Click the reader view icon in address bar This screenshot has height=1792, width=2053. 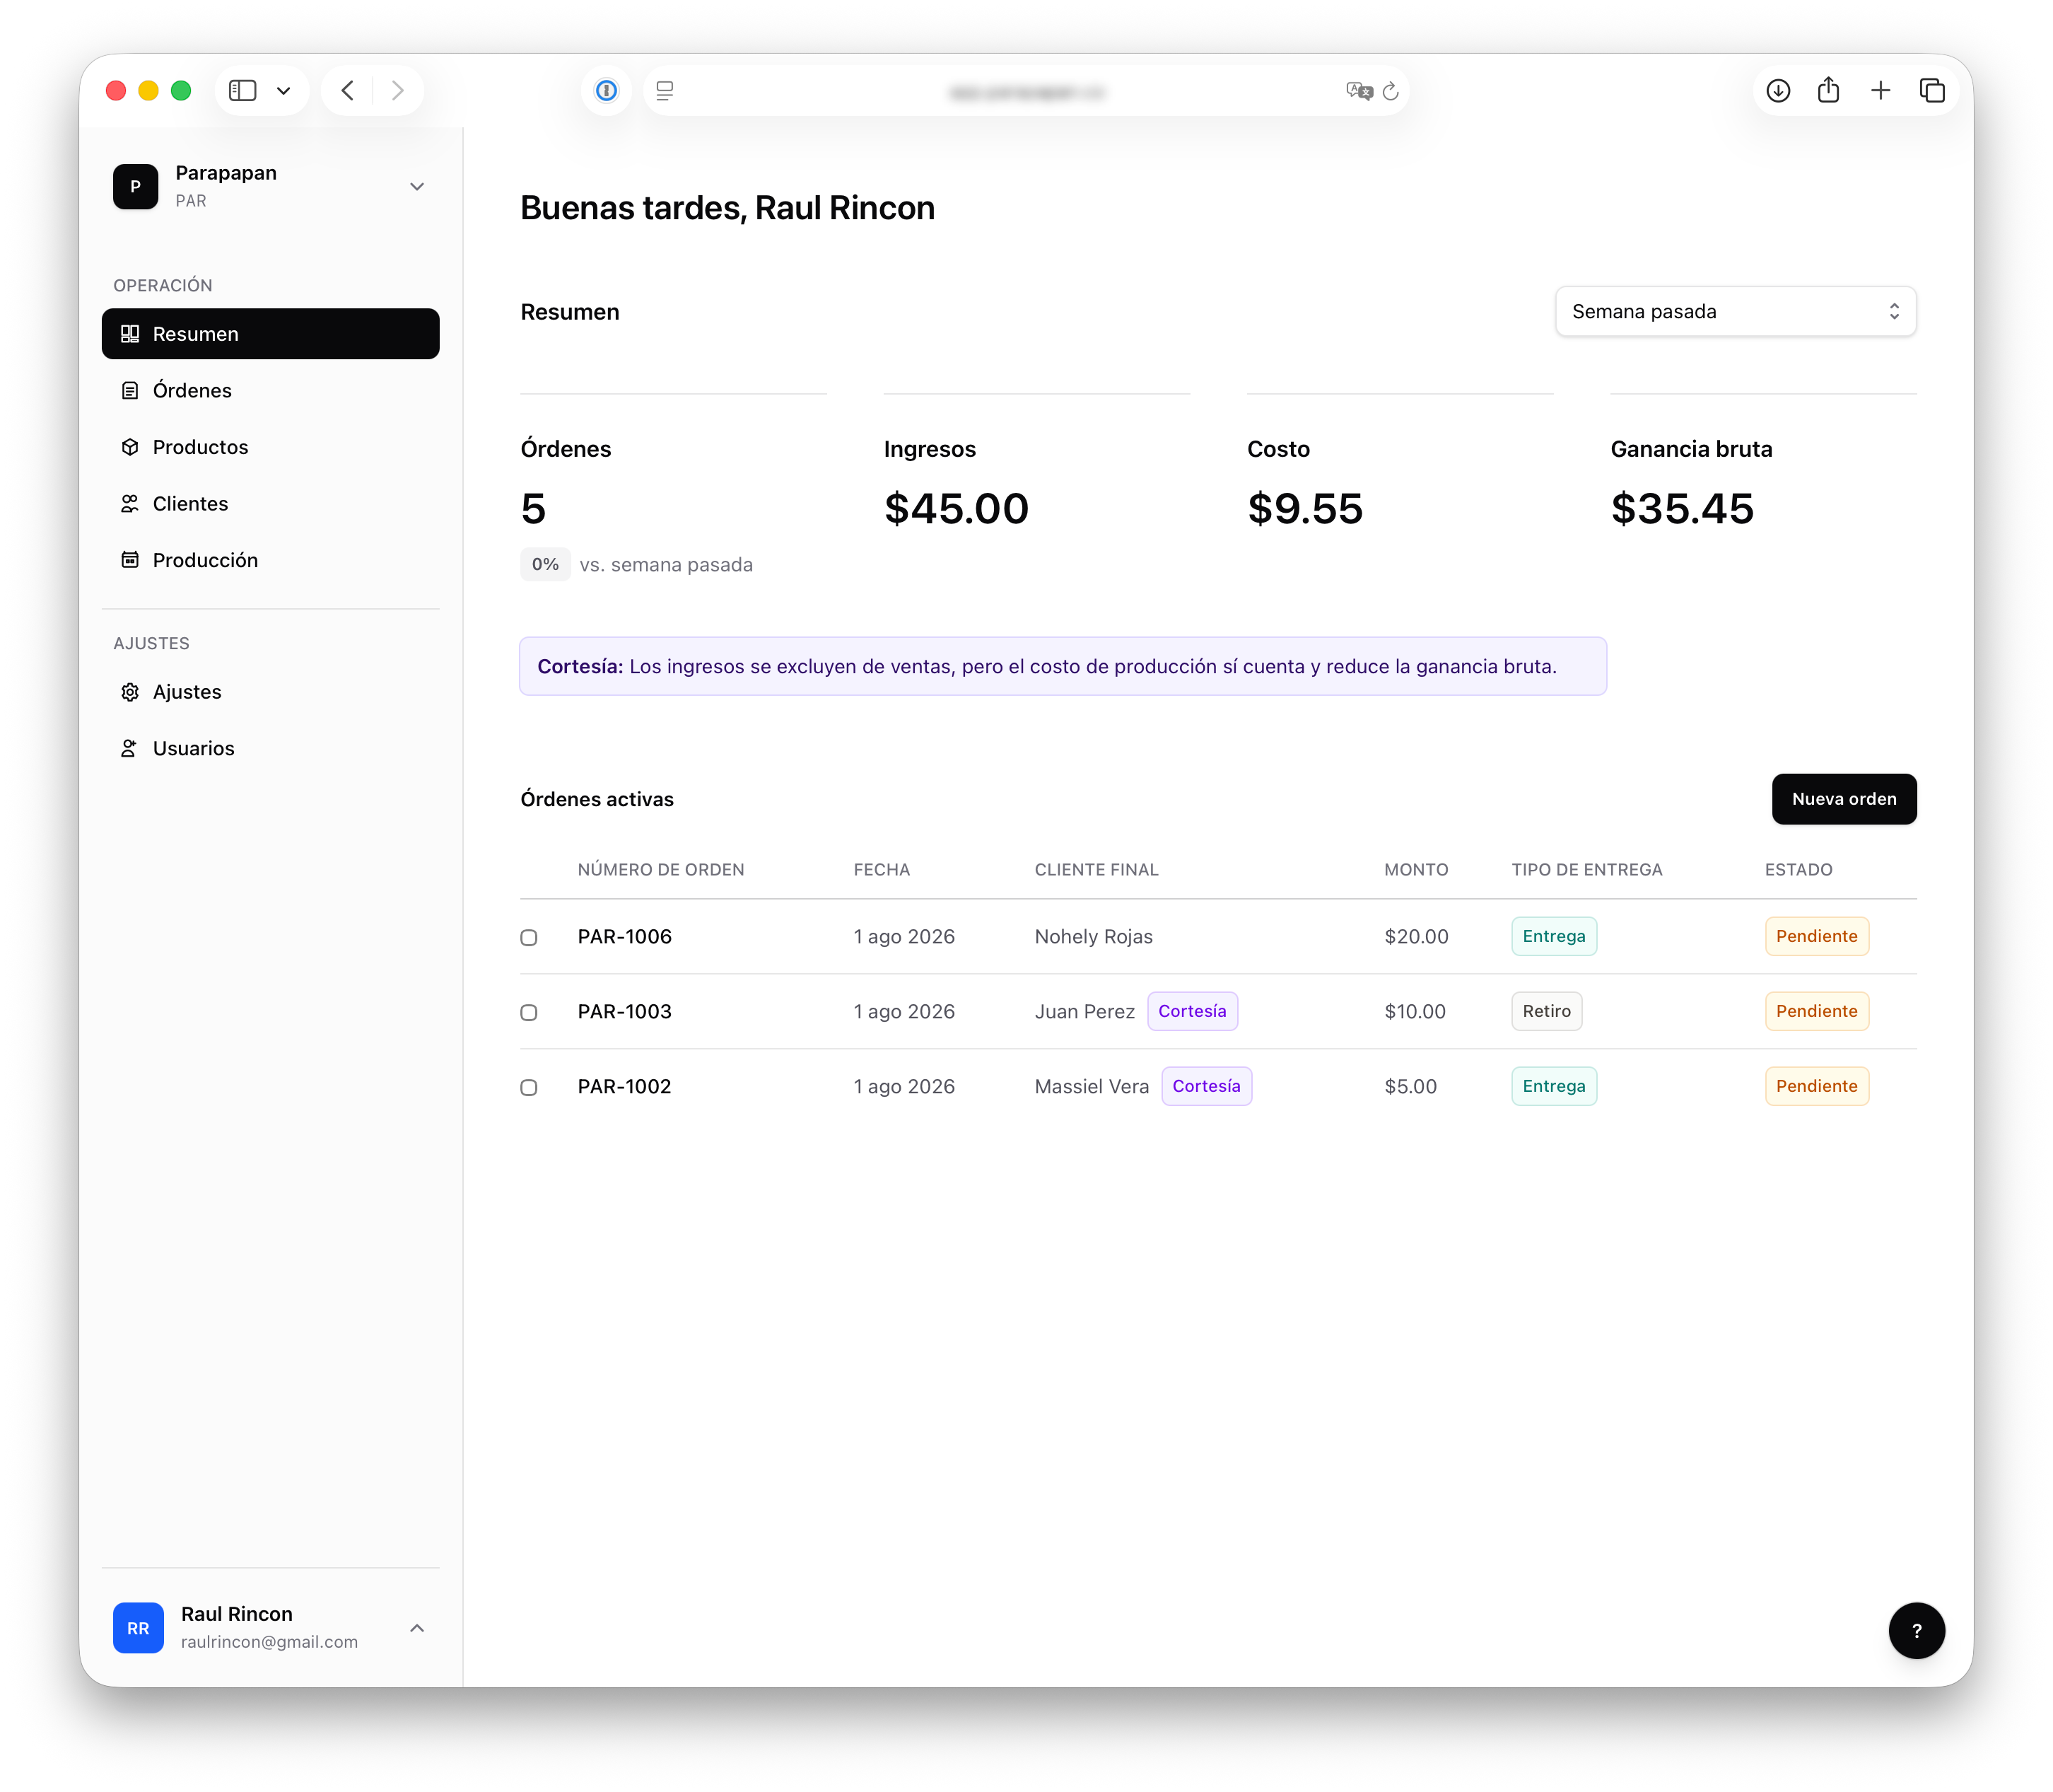665,91
